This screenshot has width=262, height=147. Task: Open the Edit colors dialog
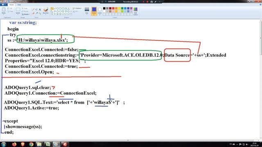coord(136,11)
